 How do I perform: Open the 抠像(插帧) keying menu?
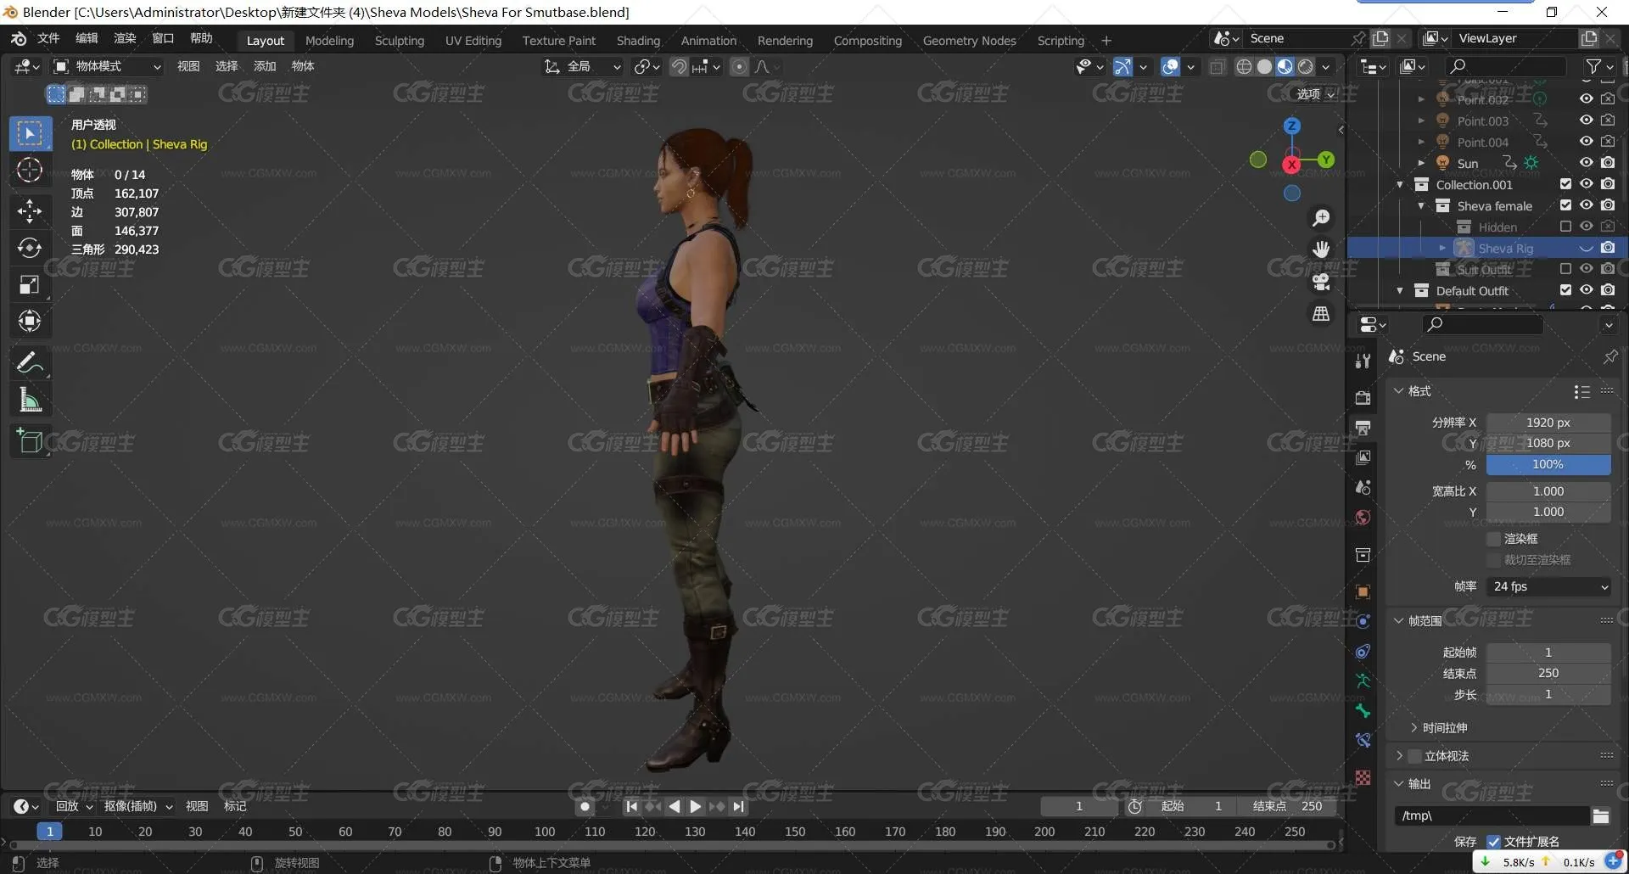point(138,807)
